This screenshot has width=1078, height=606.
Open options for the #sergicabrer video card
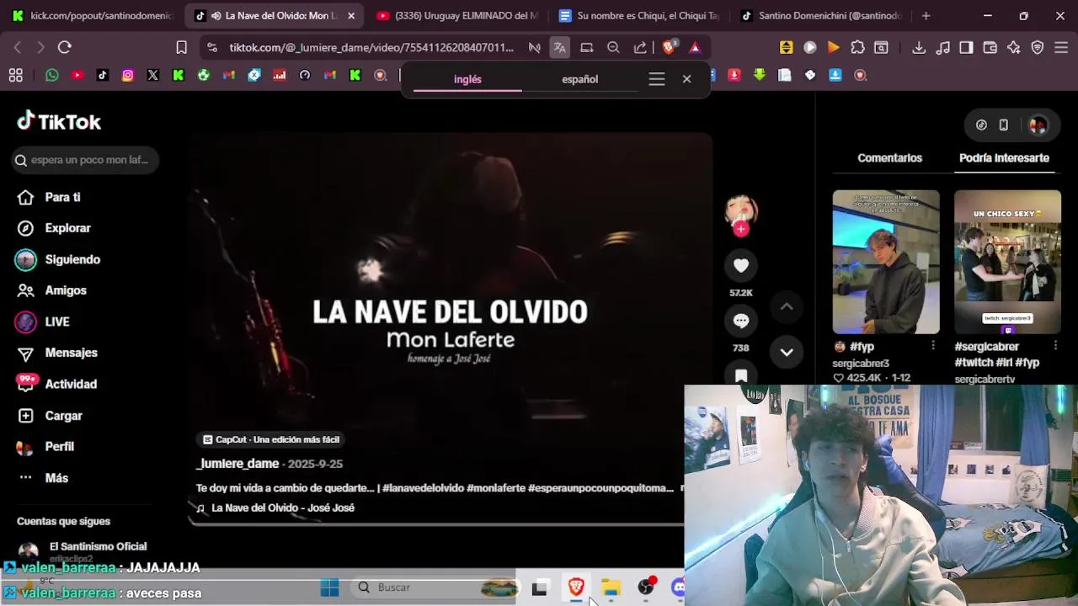tap(1055, 346)
